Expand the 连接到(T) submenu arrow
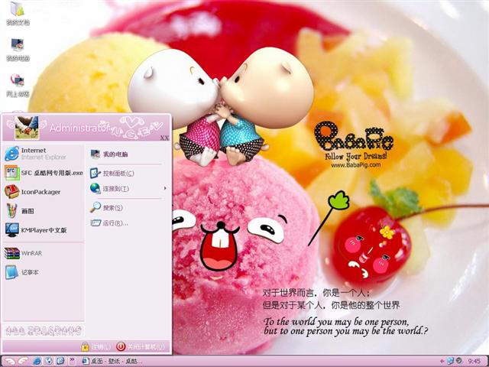This screenshot has width=489, height=367. (x=165, y=188)
